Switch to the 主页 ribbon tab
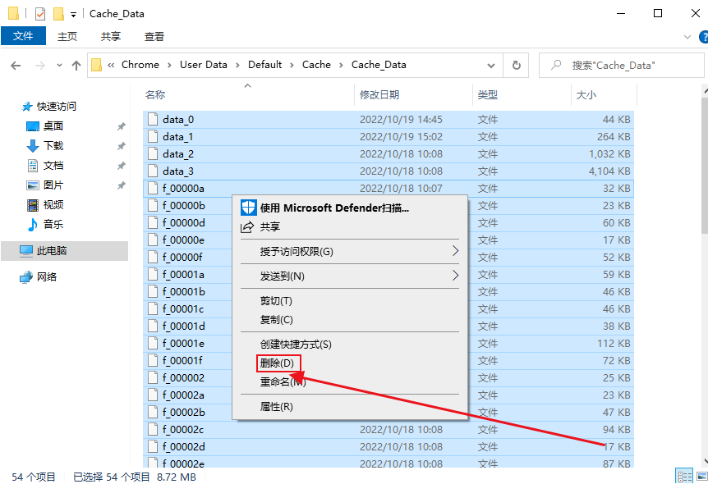This screenshot has height=484, width=708. coord(67,37)
